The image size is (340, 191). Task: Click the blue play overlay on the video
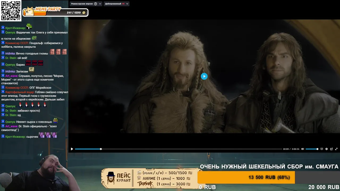204,76
